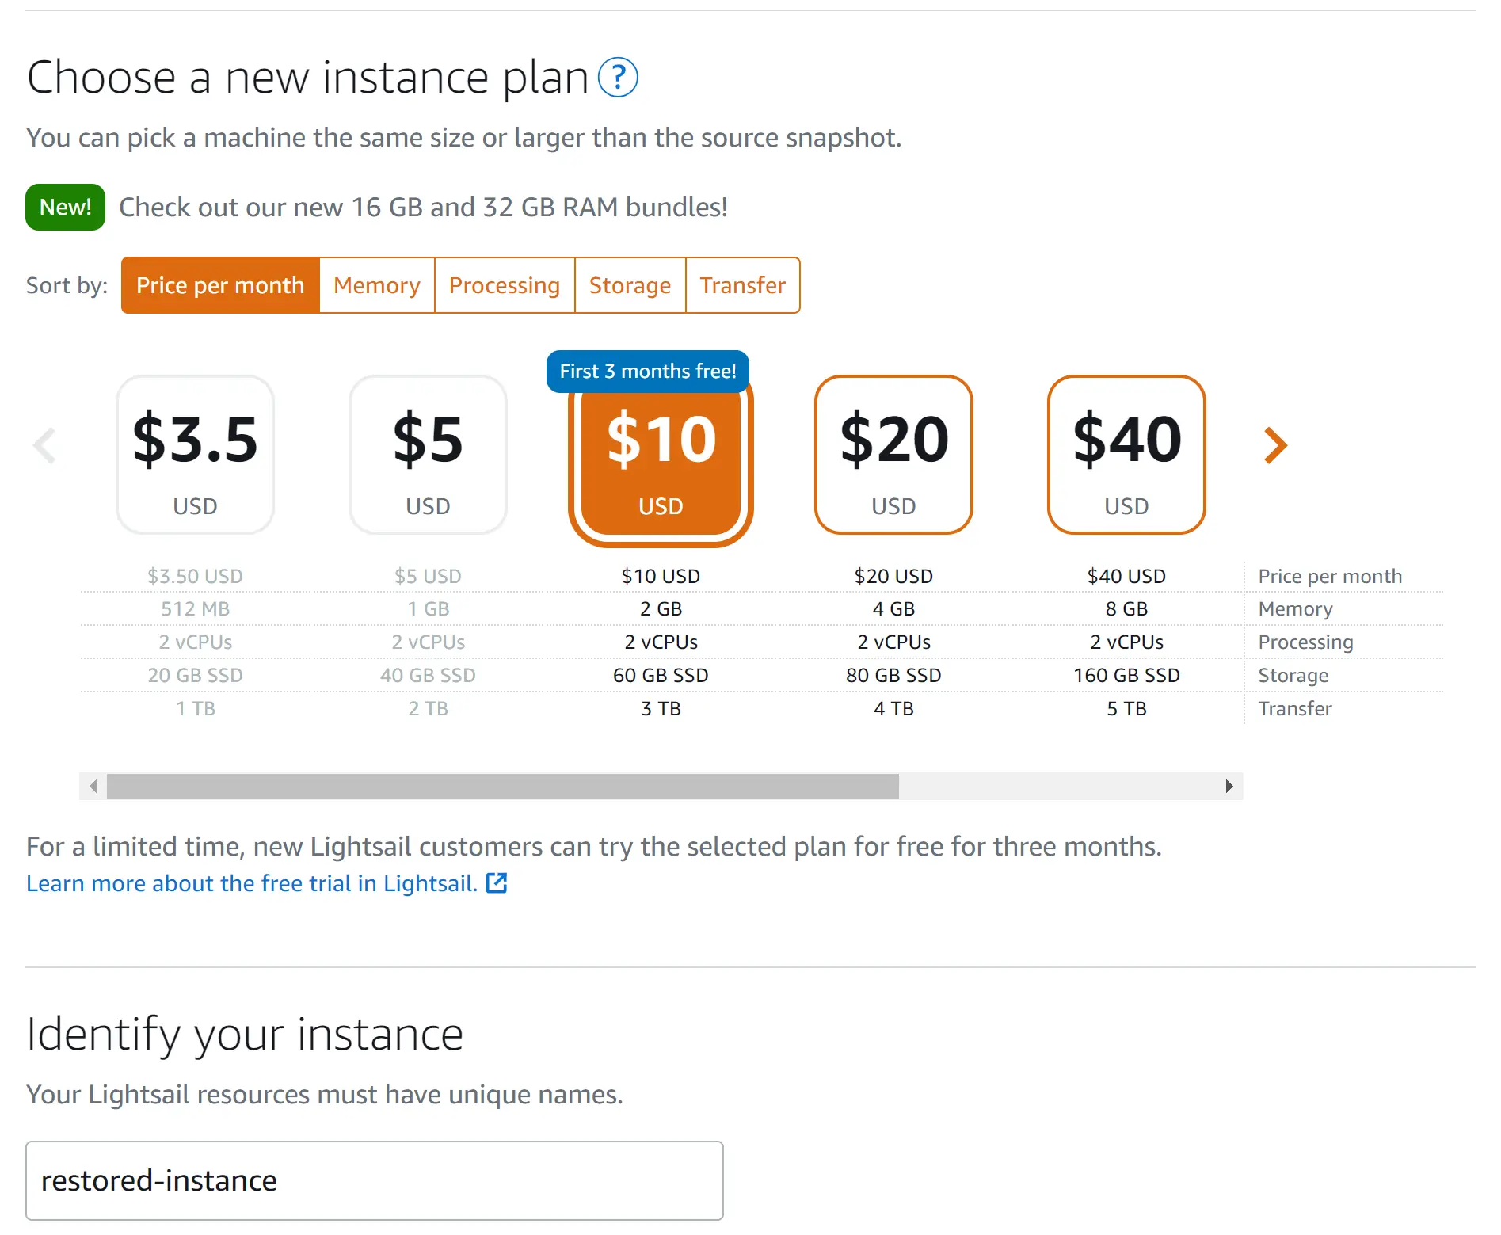Screen dimensions: 1501x1235
Task: Click the scrollbar right arrow
Action: pyautogui.click(x=1229, y=786)
